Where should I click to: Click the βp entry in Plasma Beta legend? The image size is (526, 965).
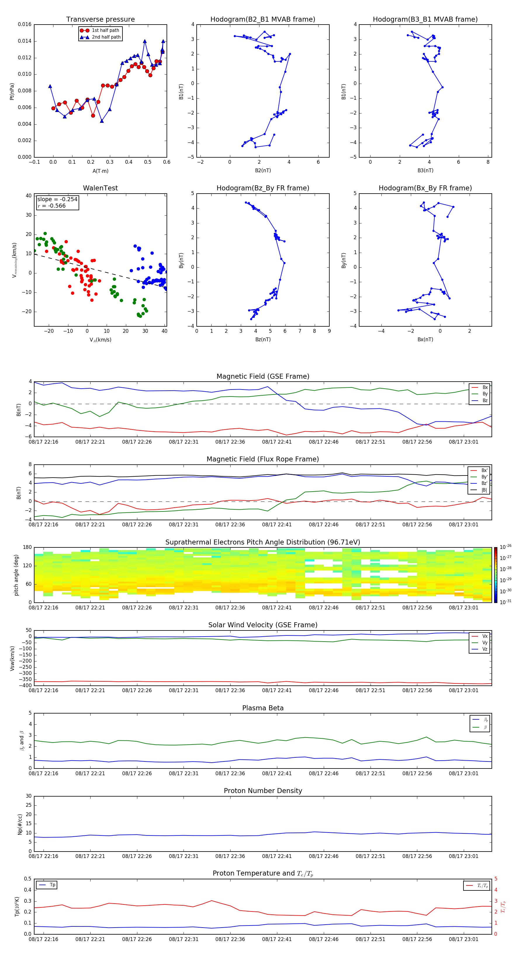tap(480, 720)
